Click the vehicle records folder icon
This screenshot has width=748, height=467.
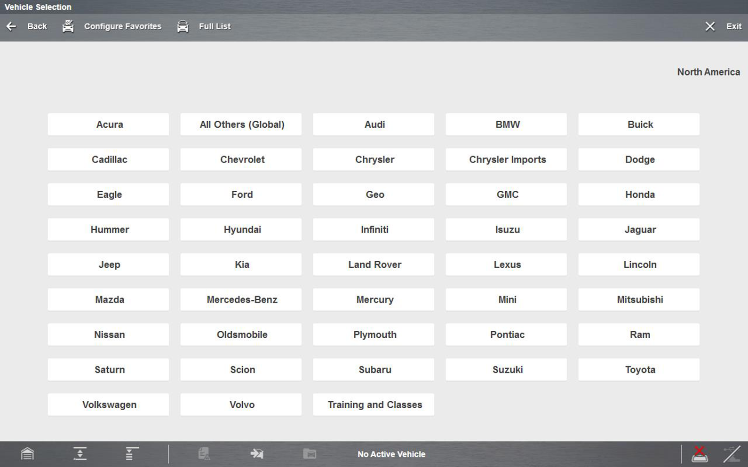(x=310, y=454)
